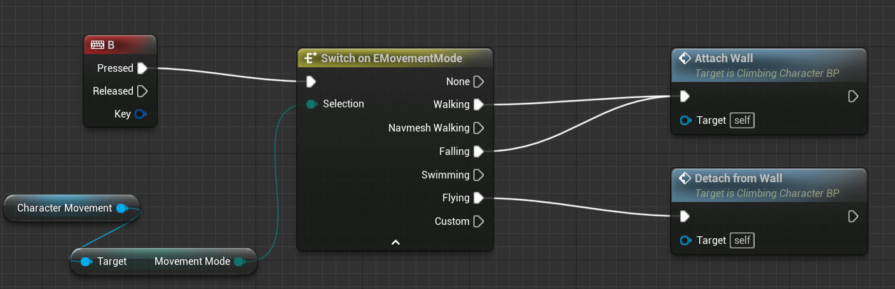Select the Attach Wall node title
895x289 pixels.
(x=724, y=58)
